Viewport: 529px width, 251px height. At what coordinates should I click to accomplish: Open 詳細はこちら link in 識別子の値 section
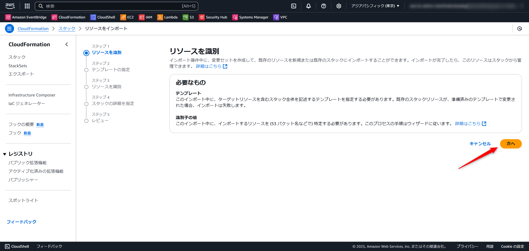pyautogui.click(x=471, y=124)
